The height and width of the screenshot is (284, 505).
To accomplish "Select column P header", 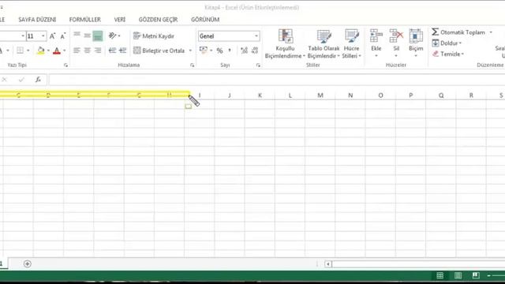I will pos(410,95).
